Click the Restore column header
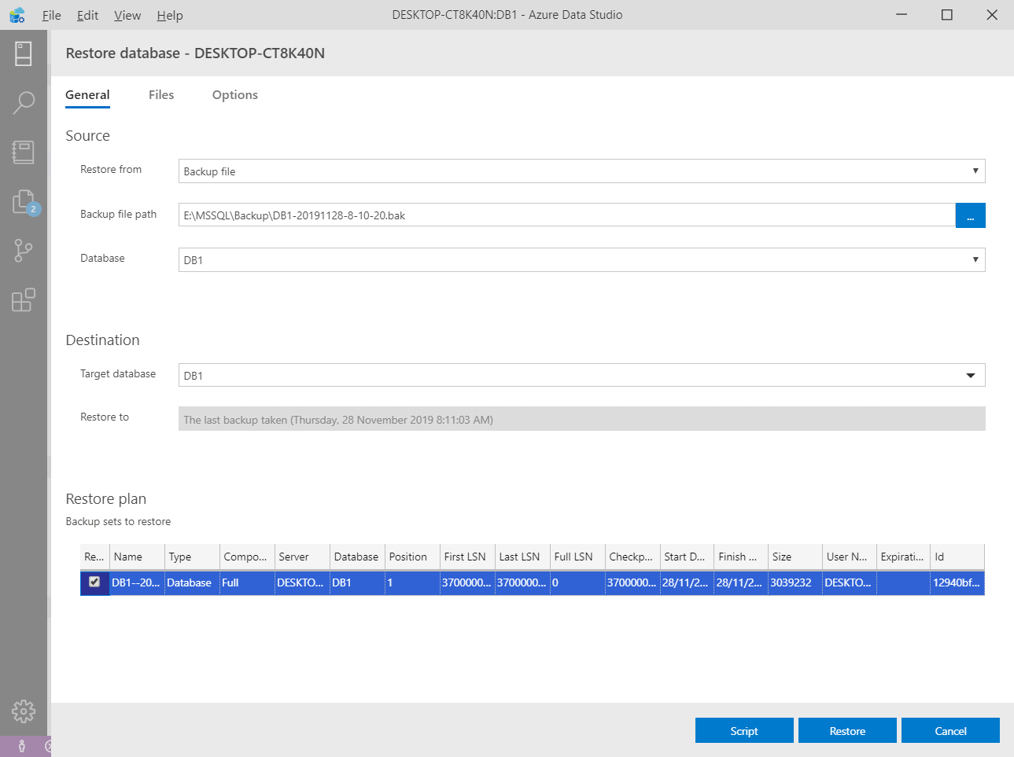This screenshot has height=757, width=1014. (94, 557)
